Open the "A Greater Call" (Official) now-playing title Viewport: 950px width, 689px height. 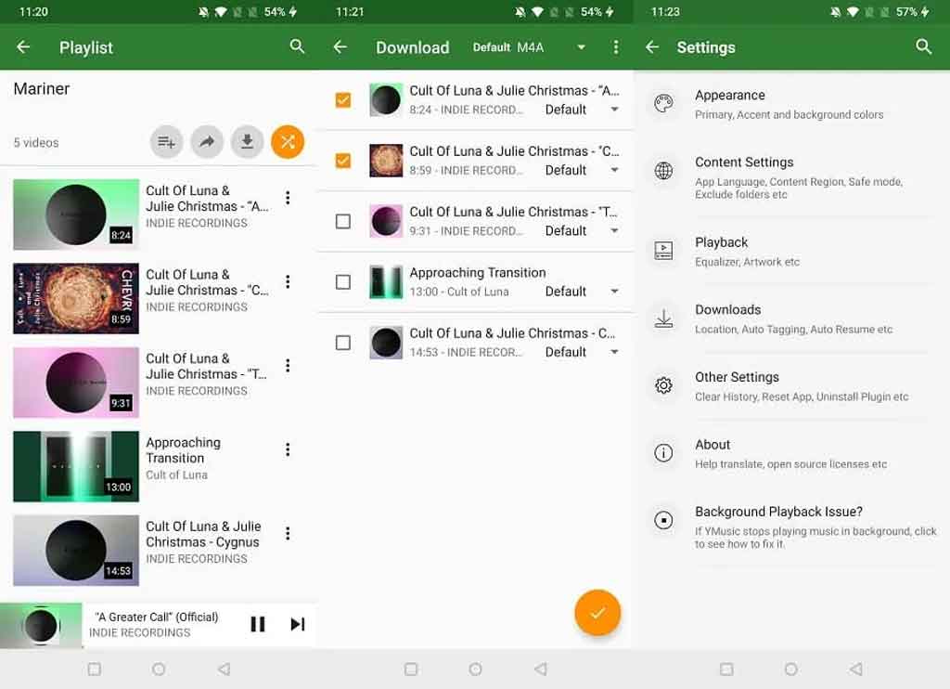(156, 617)
